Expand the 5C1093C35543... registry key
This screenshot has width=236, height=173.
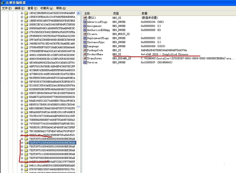pyautogui.click(x=22, y=86)
